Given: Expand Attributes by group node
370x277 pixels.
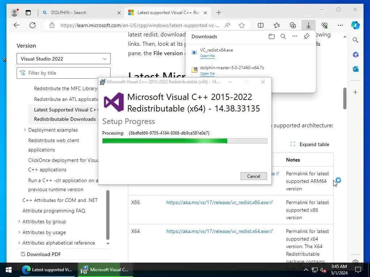Looking at the screenshot, I should (19, 221).
